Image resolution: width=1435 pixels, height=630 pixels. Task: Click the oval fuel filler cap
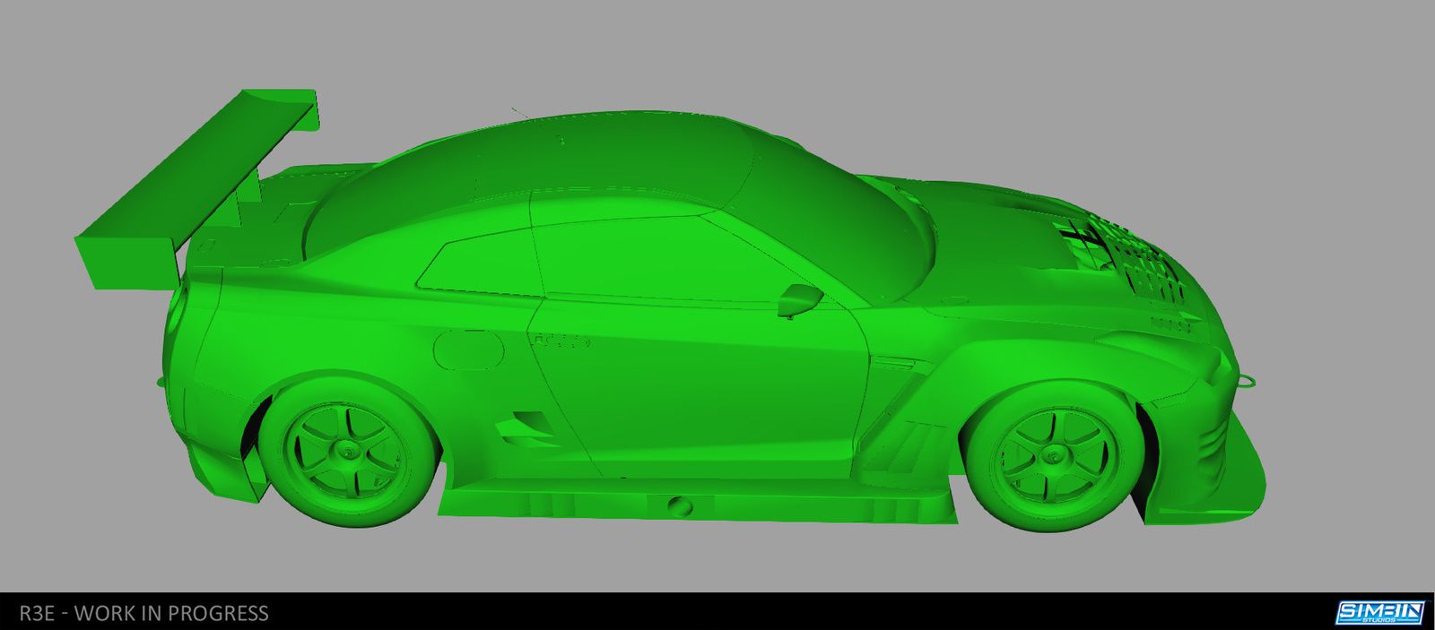pos(468,348)
